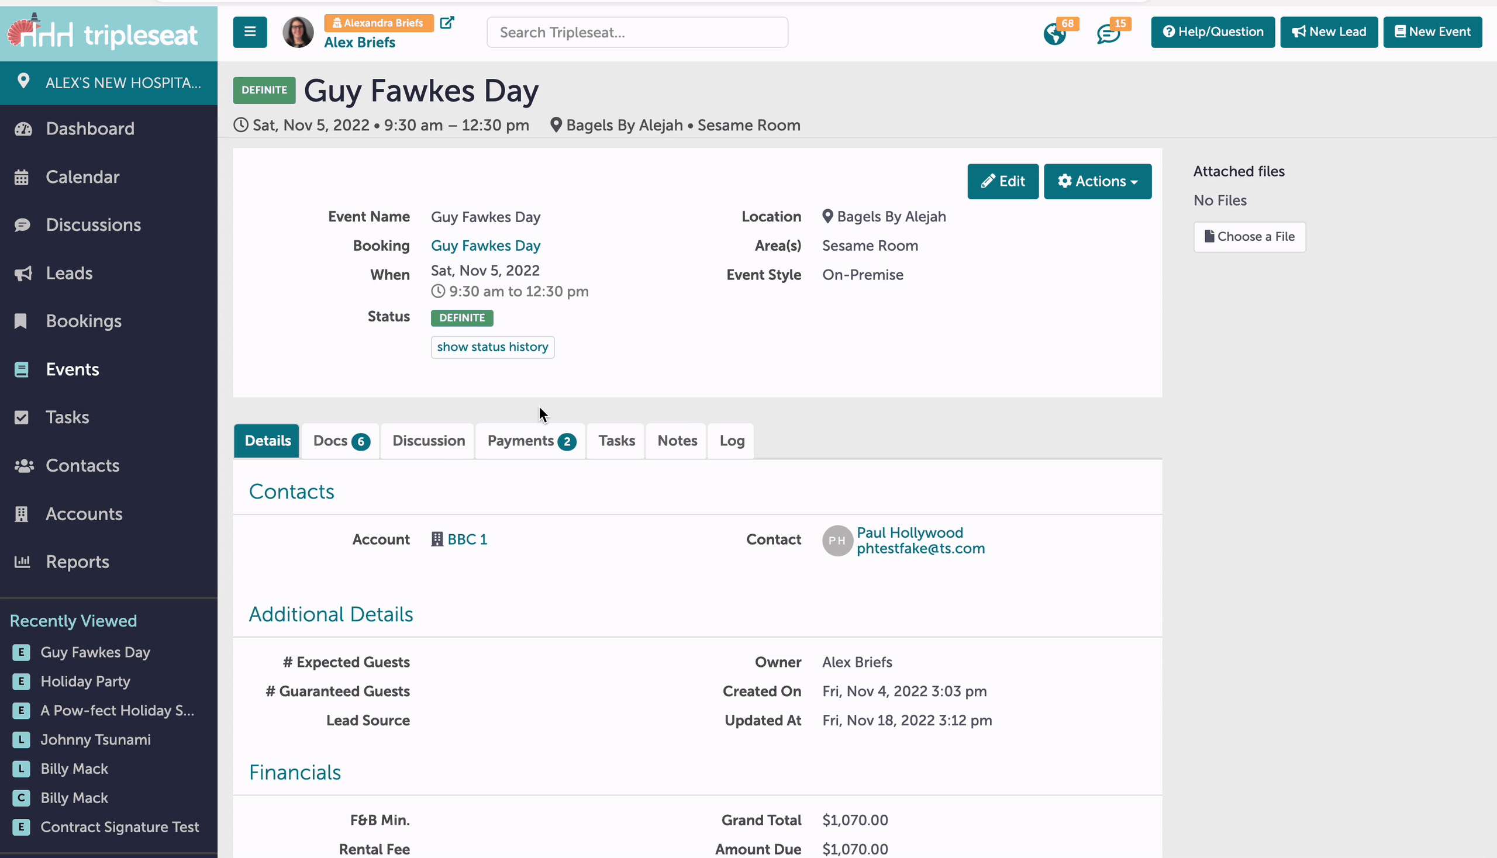Click the Tasks checkmark icon
This screenshot has height=858, width=1497.
(22, 417)
